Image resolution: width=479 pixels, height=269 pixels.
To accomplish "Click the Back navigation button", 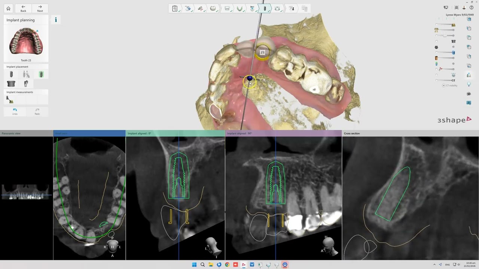I will coord(23,8).
